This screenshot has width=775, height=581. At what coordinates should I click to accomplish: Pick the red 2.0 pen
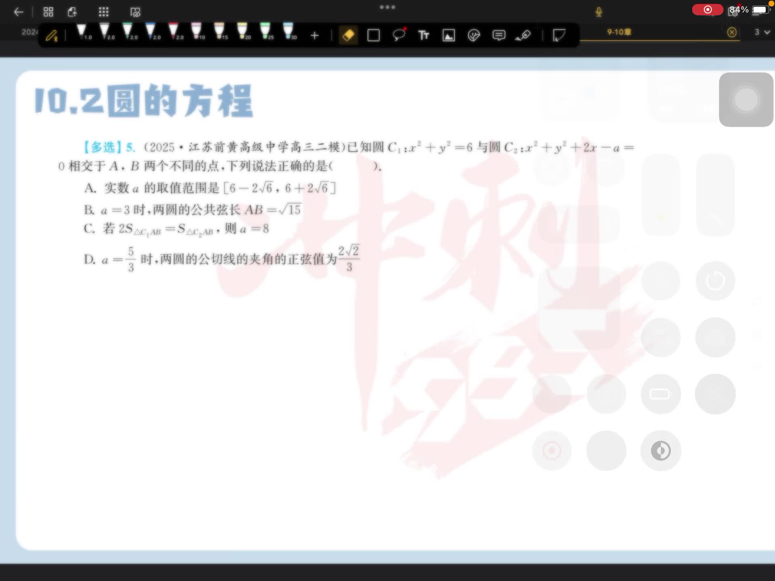pos(174,31)
